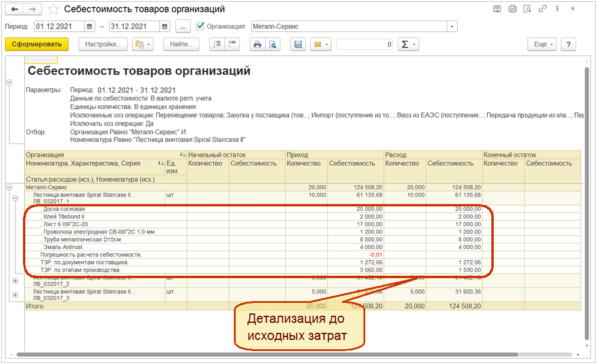Image resolution: width=598 pixels, height=364 pixels.
Task: Click the copy link icon in title bar
Action: click(x=541, y=9)
